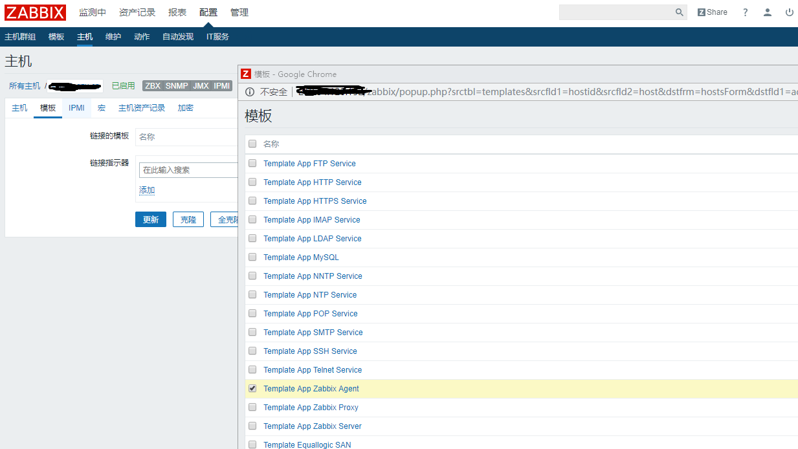Viewport: 798px width, 449px height.
Task: Click the 已启用 status link
Action: (124, 85)
